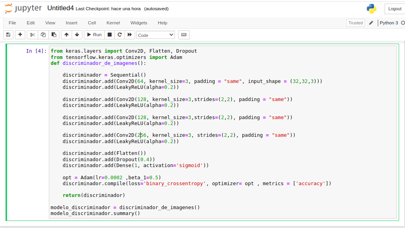Viewport: 405px width, 228px height.
Task: Move selected cell up arrow
Action: (x=67, y=35)
